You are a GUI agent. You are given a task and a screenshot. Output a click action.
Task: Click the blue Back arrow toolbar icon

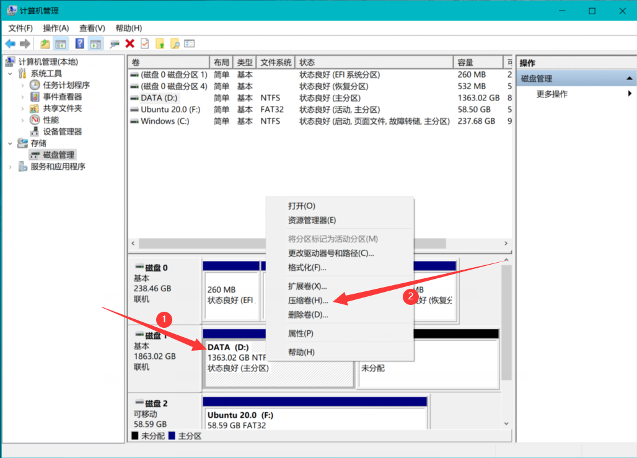click(11, 43)
